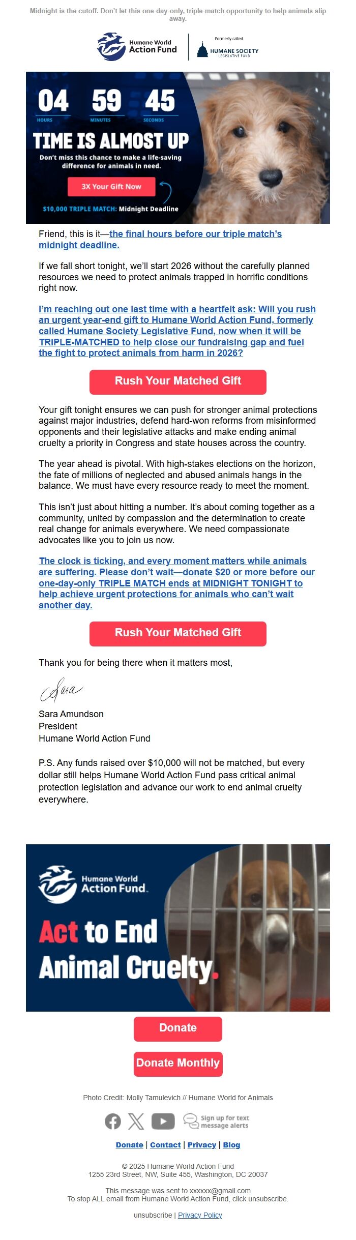The height and width of the screenshot is (1240, 356).
Task: Click the Humane World Action Fund header logo
Action: 137,46
